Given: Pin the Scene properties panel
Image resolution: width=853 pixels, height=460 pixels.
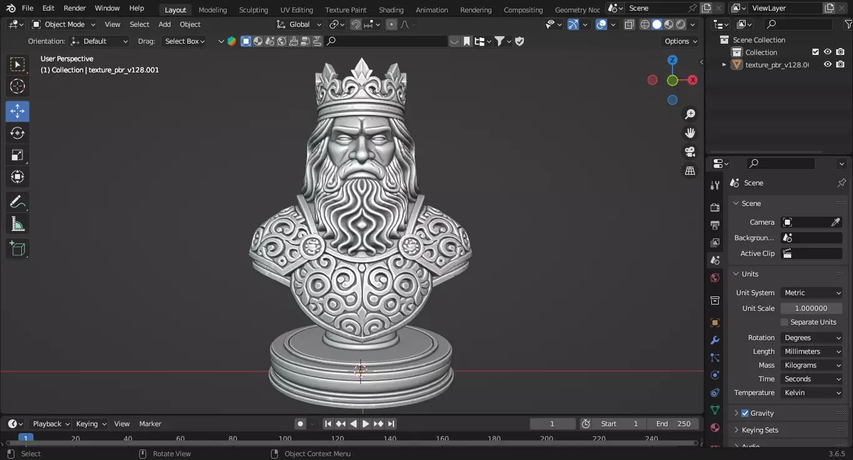Looking at the screenshot, I should [x=841, y=183].
